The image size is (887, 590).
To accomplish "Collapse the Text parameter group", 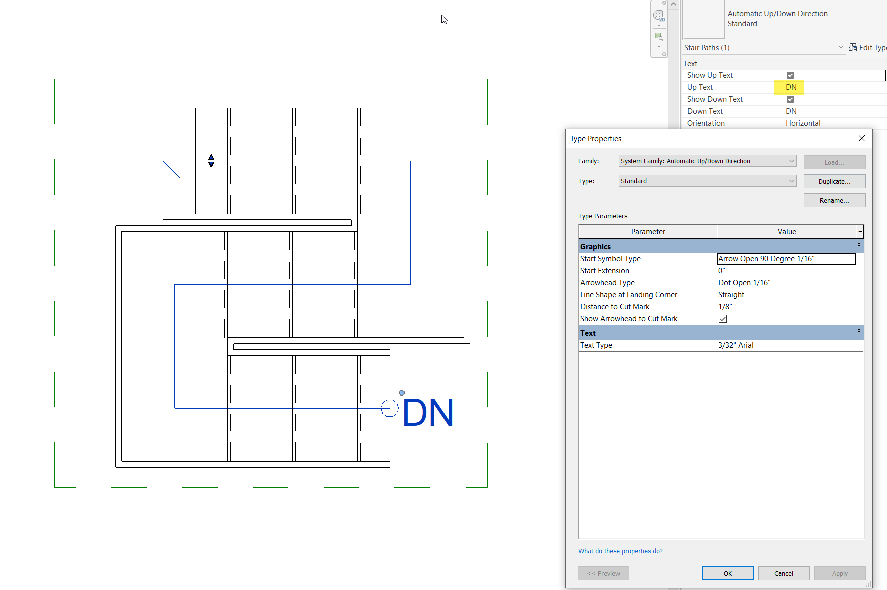I will [x=859, y=331].
